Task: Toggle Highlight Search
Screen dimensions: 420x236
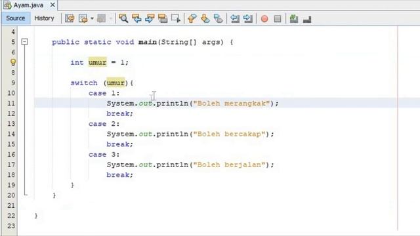Action: coord(163,18)
